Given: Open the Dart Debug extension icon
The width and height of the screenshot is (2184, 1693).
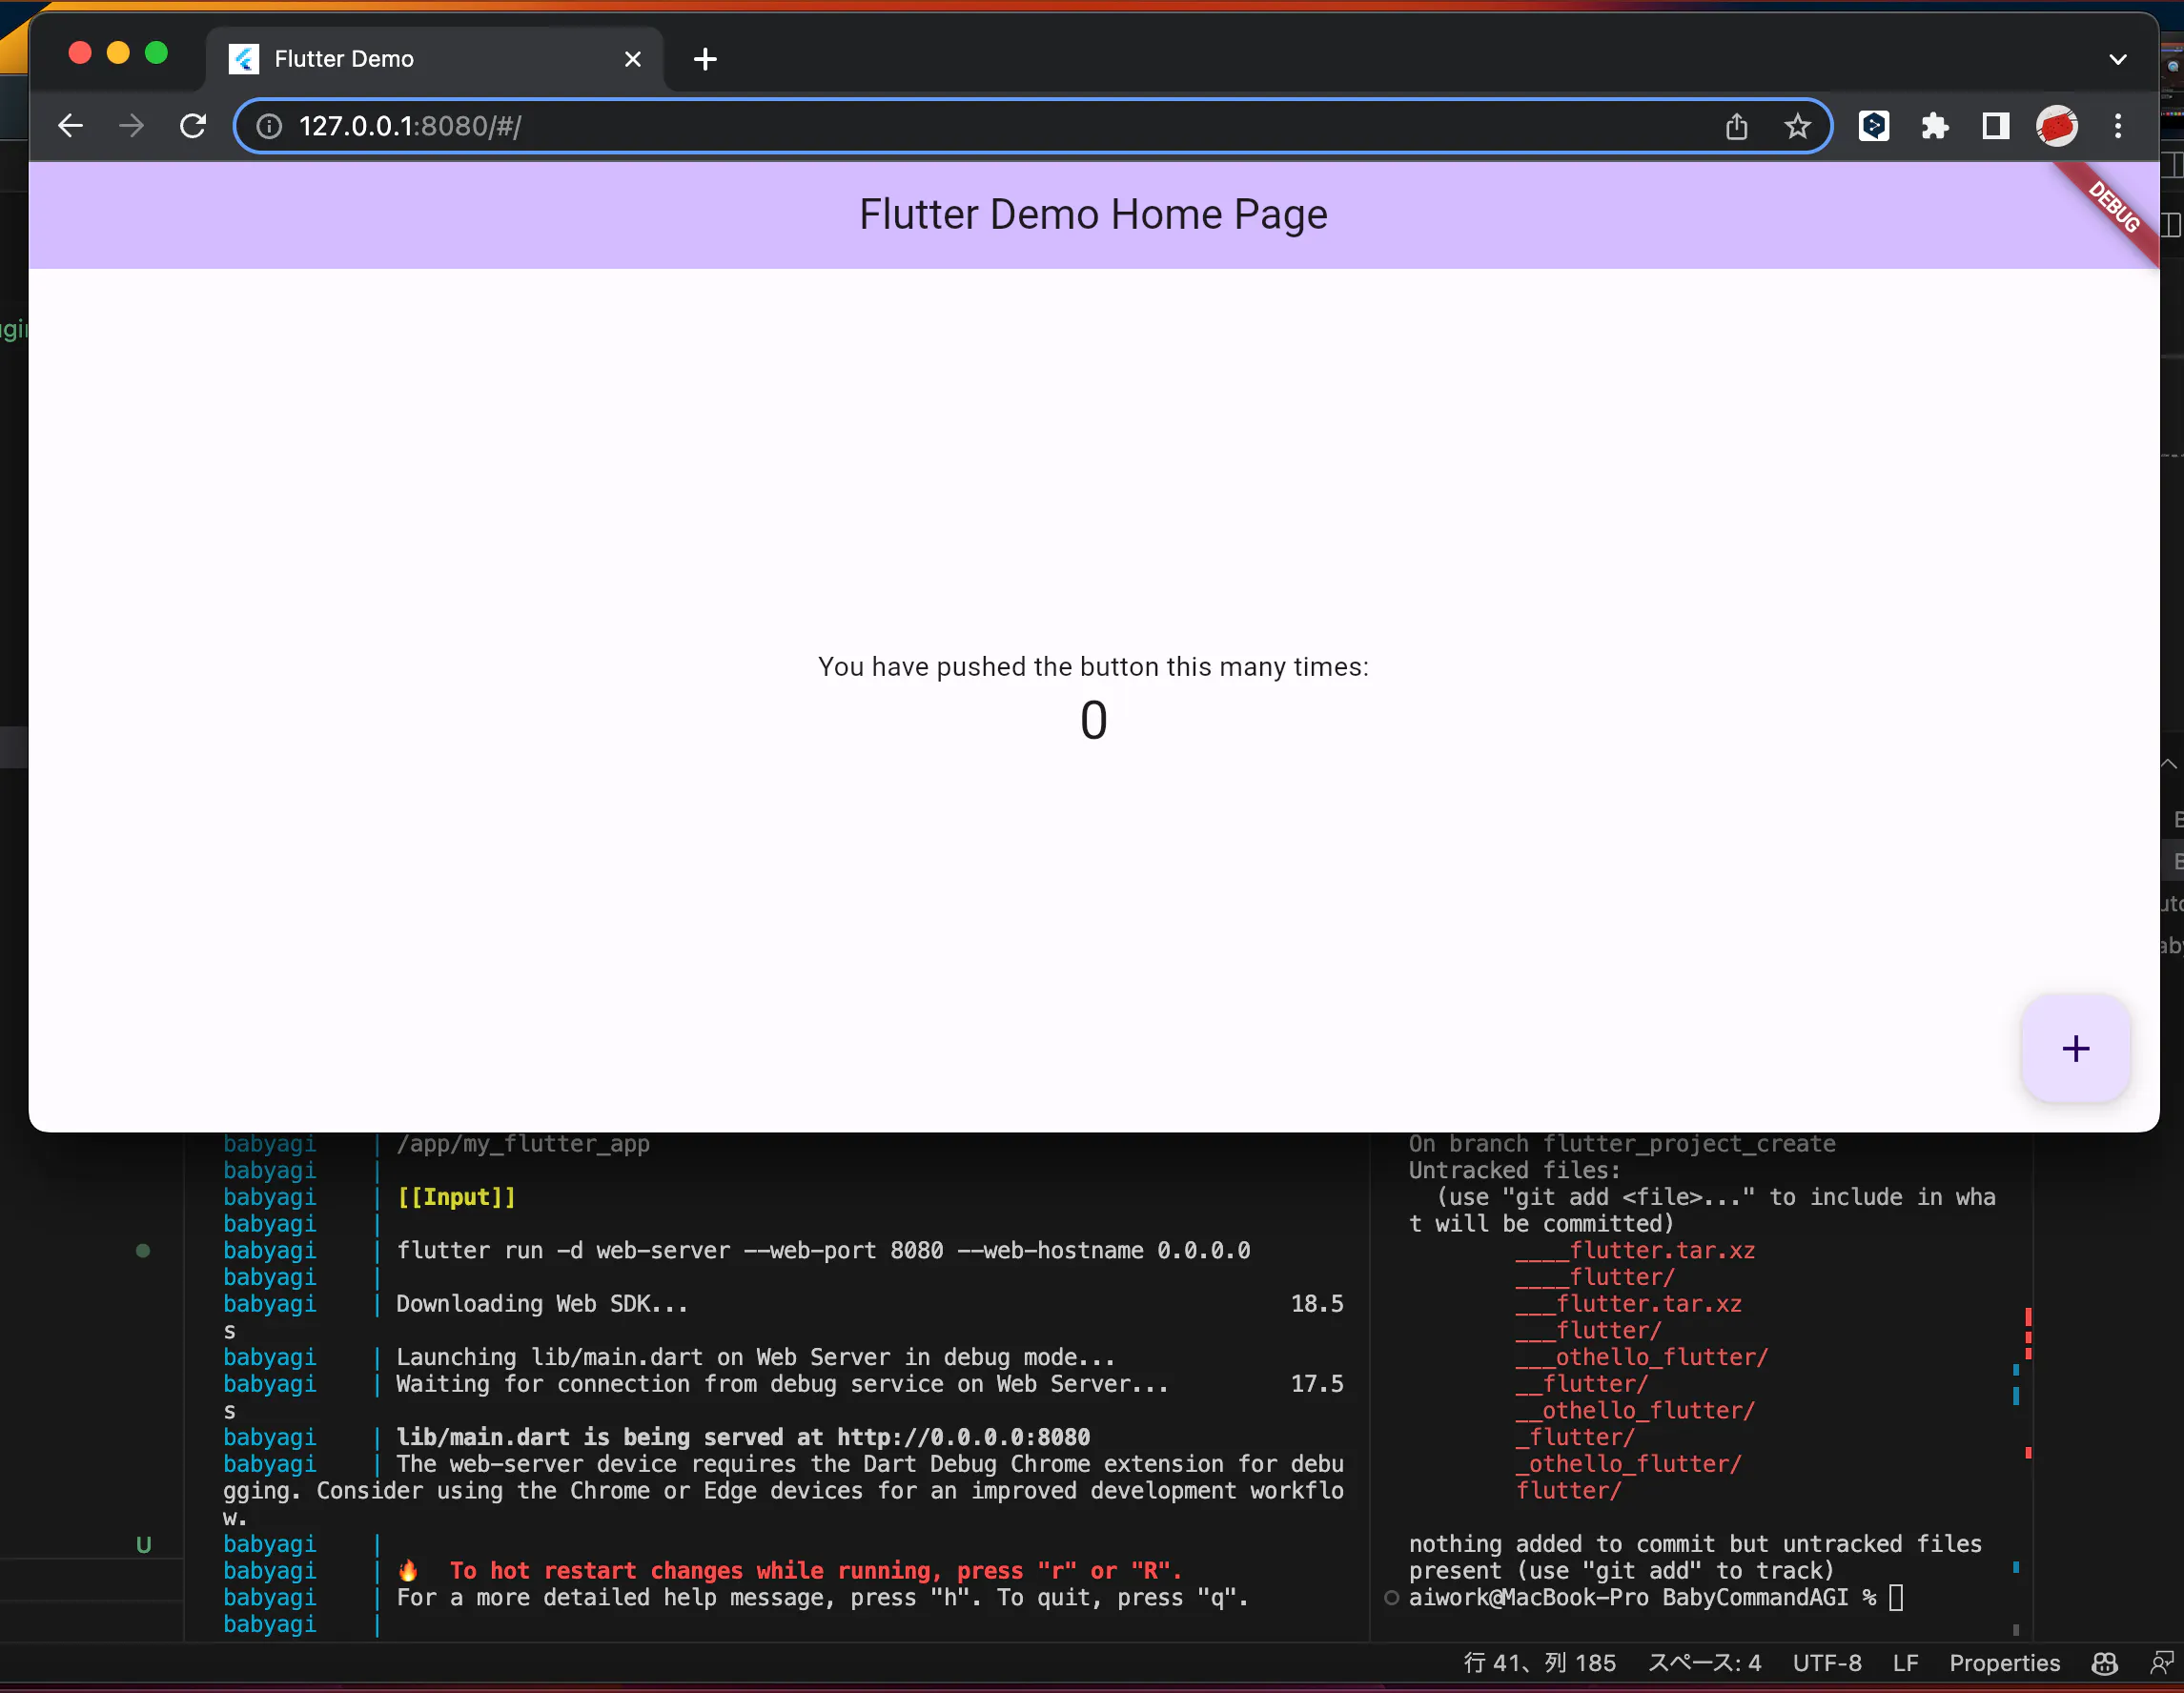Looking at the screenshot, I should 1873,126.
